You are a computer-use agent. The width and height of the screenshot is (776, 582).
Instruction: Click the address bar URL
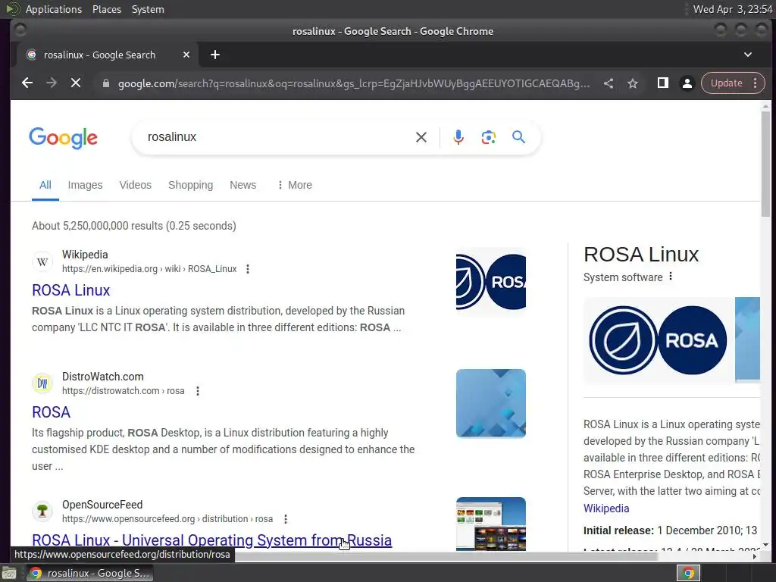[x=353, y=83]
